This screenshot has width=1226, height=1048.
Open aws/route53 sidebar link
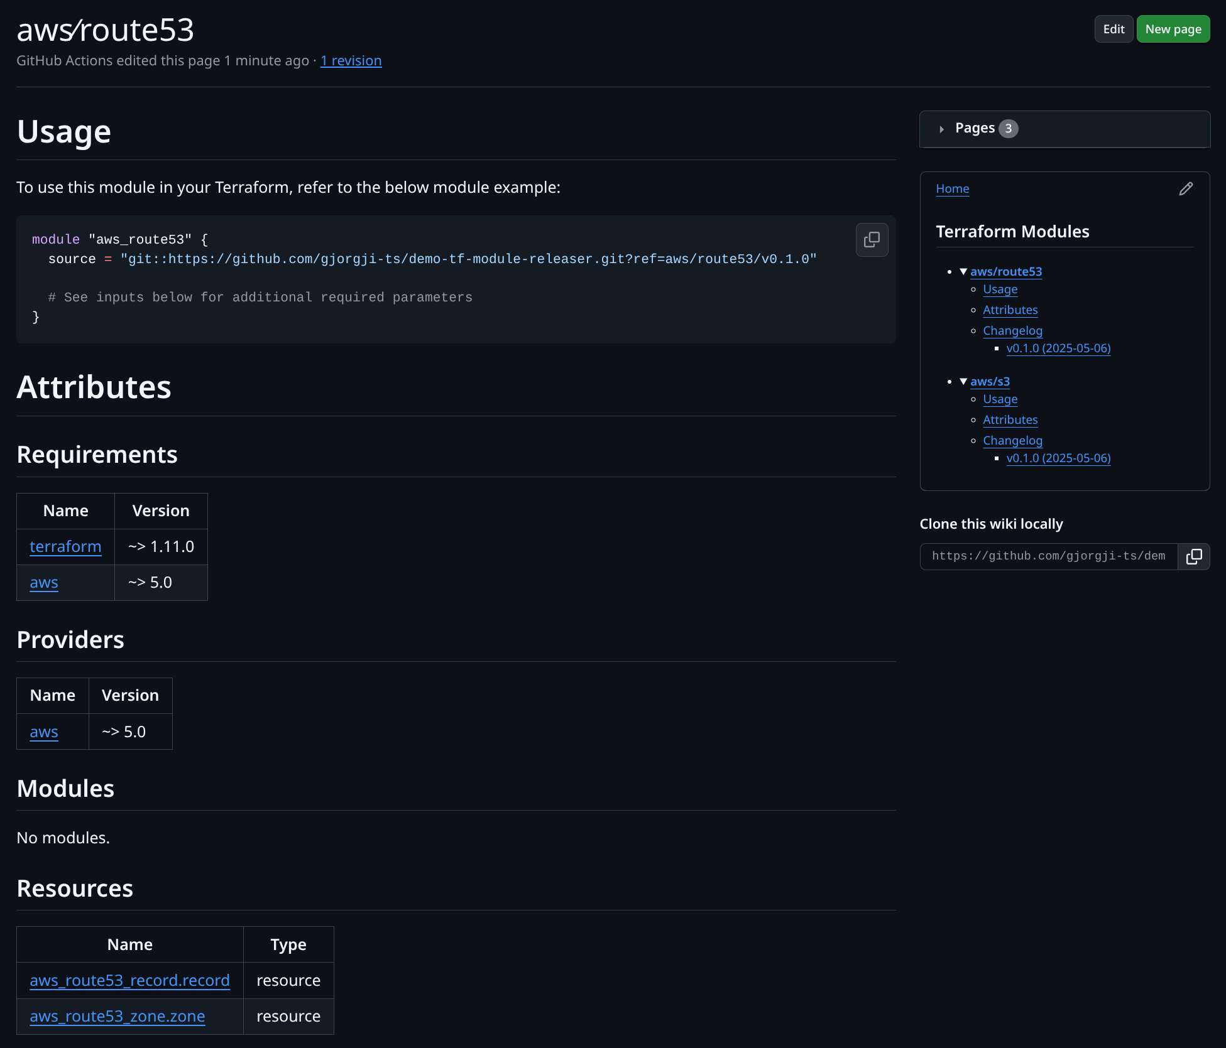click(x=1005, y=271)
